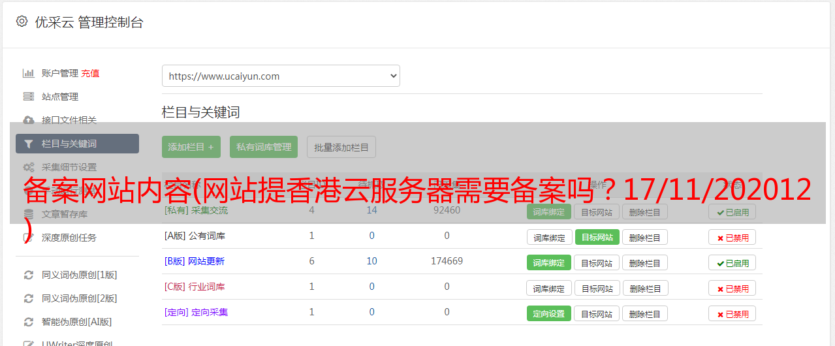Open 账户管理 in the sidebar
Viewport: 835px width, 346px height.
[60, 73]
